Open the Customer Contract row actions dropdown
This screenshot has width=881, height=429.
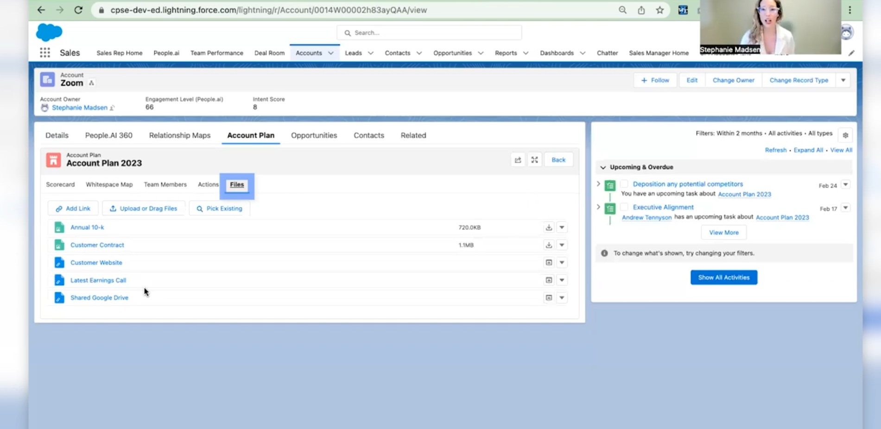(x=562, y=245)
